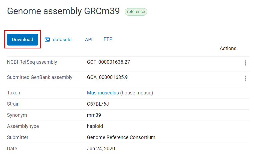Viewport: 254px width, 163px height.
Task: Select accession GCA_000001635.9
Action: click(107, 77)
